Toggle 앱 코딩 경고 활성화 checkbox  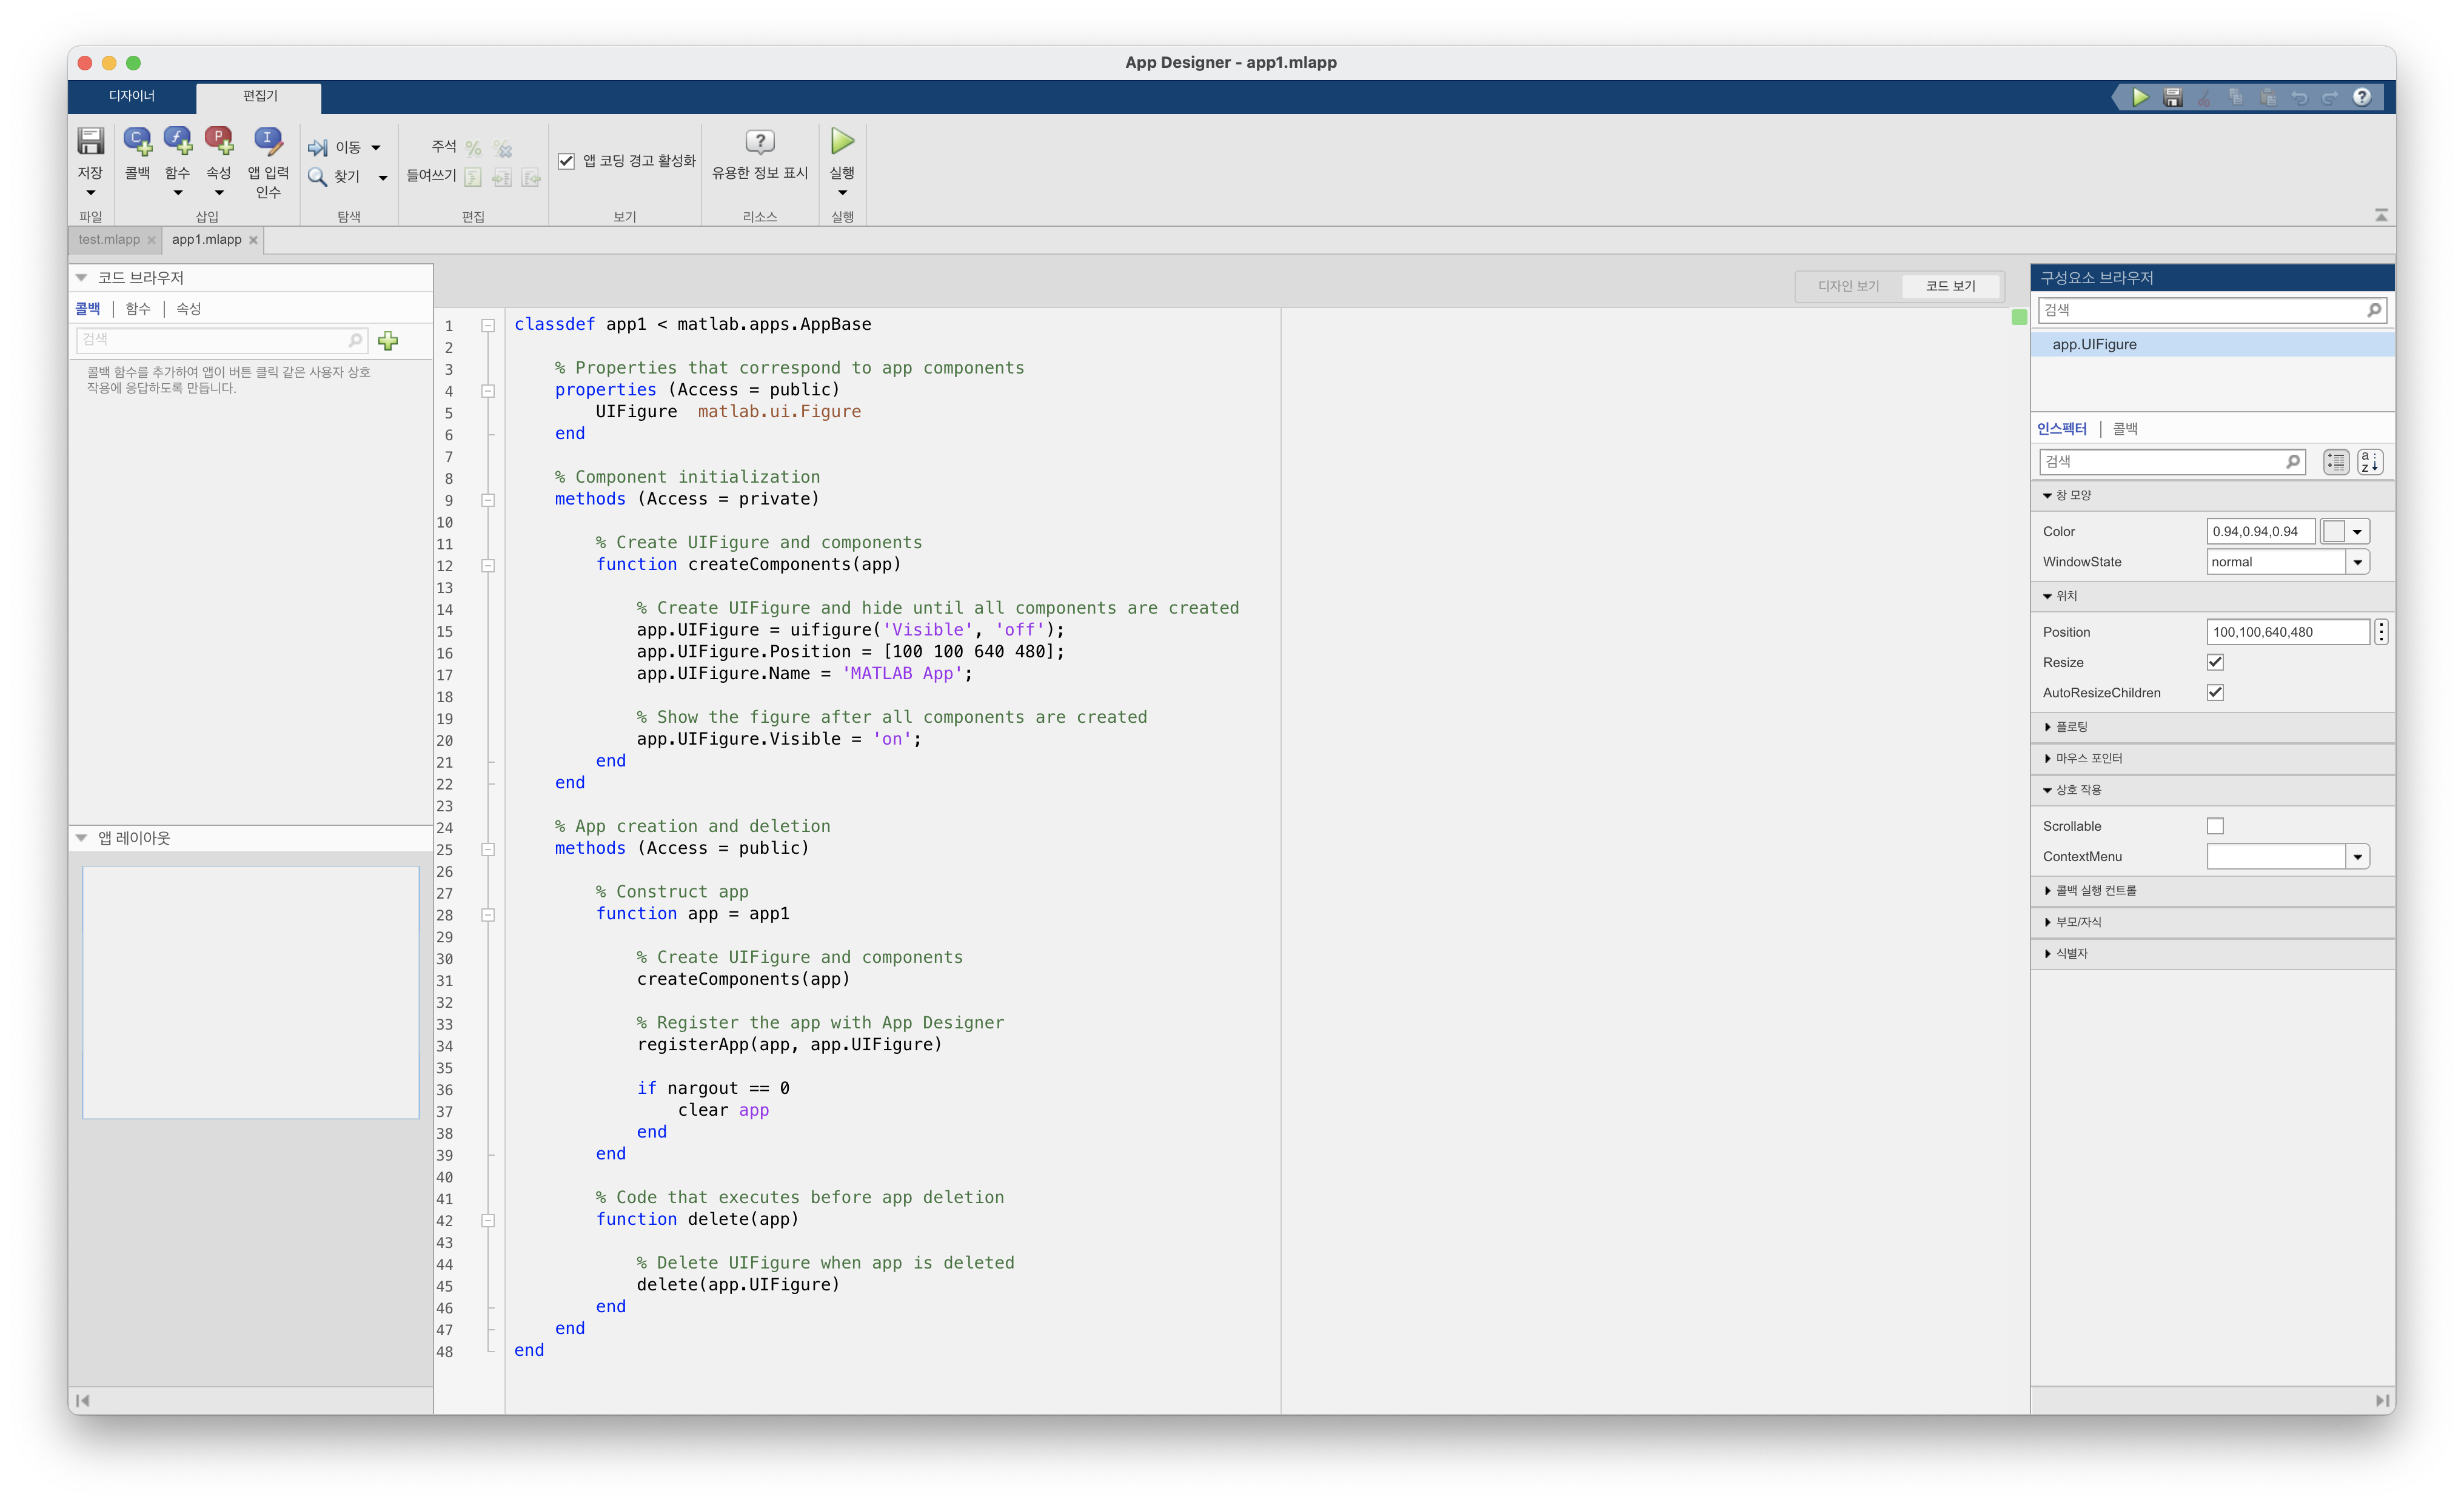(x=566, y=161)
